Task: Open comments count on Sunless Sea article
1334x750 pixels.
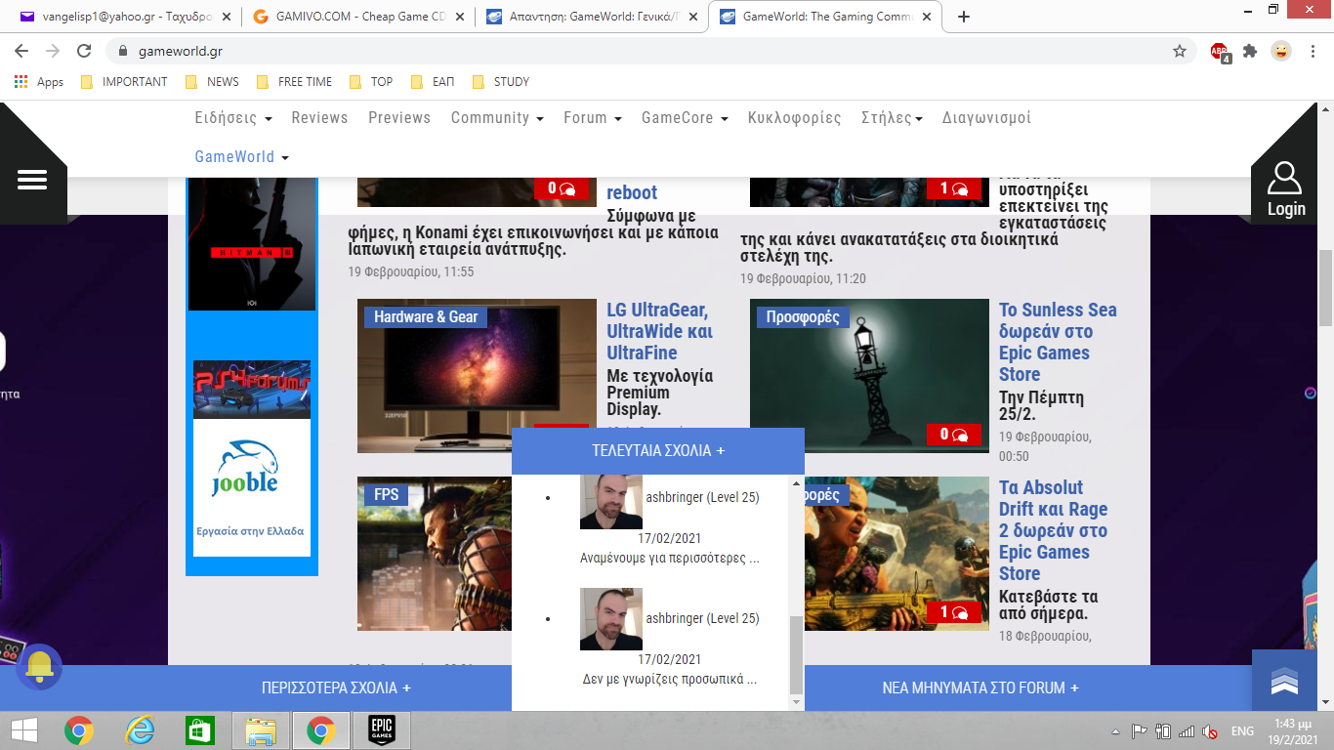Action: [x=953, y=435]
